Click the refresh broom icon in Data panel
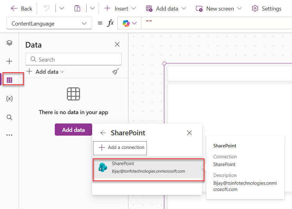Viewport: 292px width, 209px height. pos(115,72)
